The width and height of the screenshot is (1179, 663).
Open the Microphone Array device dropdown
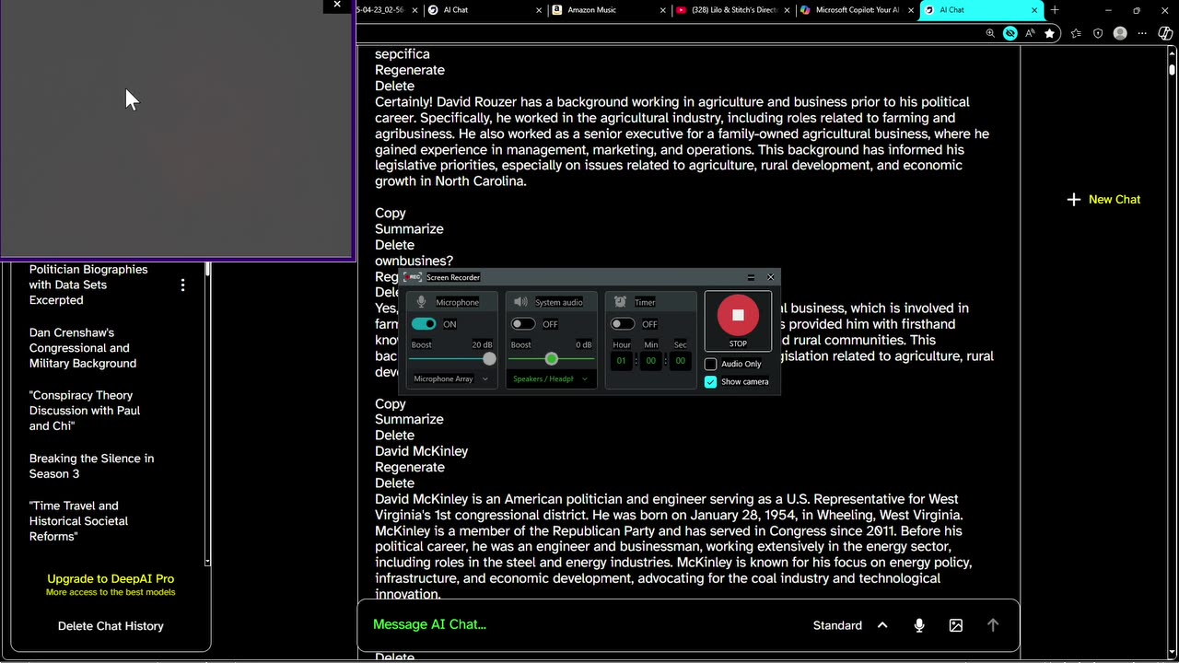click(x=451, y=378)
